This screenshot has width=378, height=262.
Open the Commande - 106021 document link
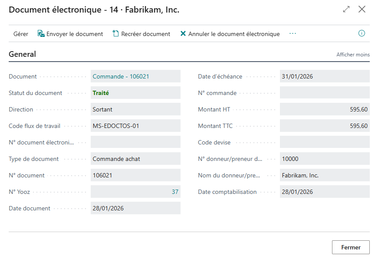click(121, 76)
